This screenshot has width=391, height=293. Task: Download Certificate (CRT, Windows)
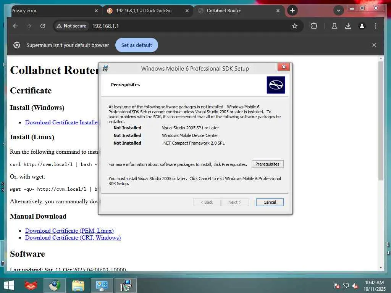pos(73,238)
